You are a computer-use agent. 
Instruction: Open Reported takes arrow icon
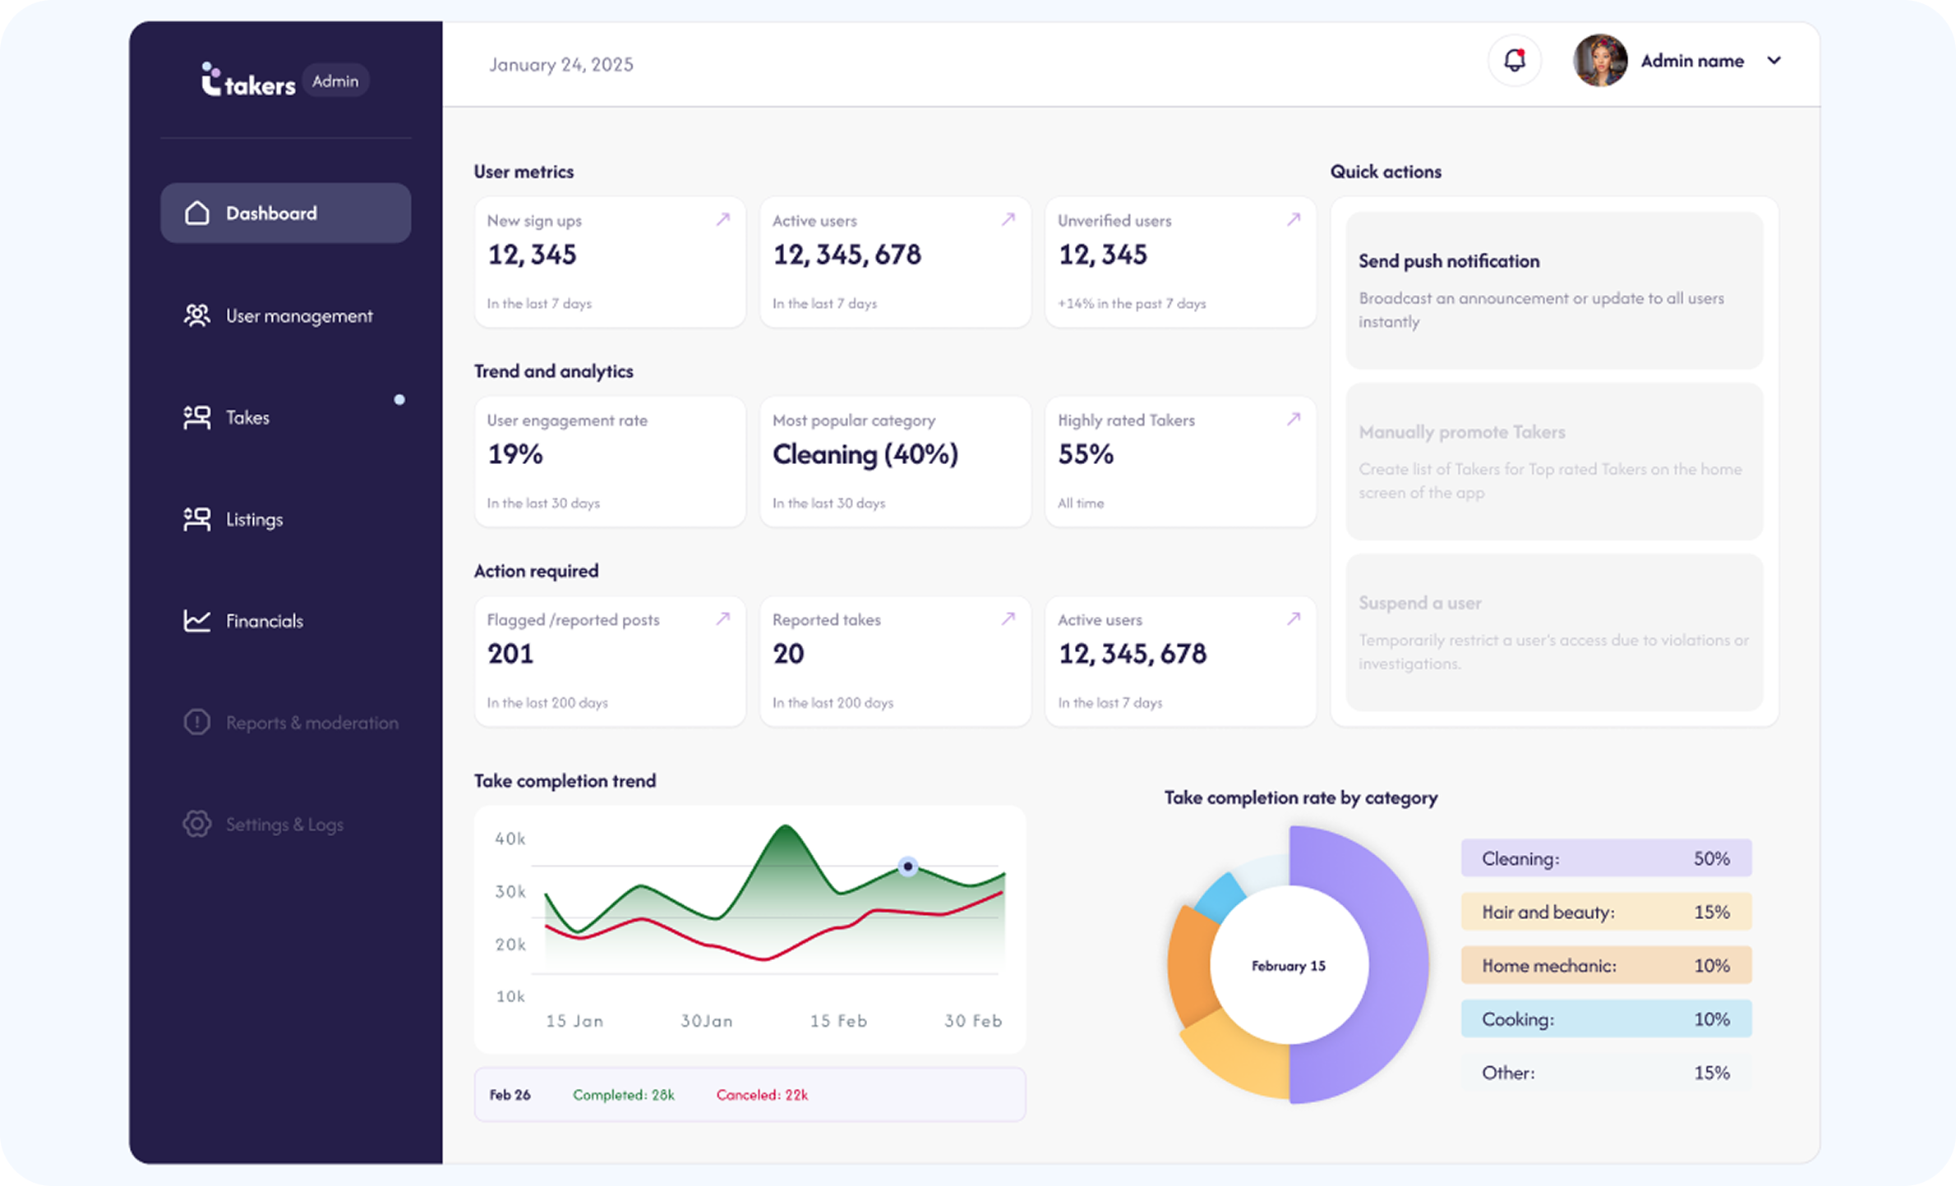pos(1008,618)
